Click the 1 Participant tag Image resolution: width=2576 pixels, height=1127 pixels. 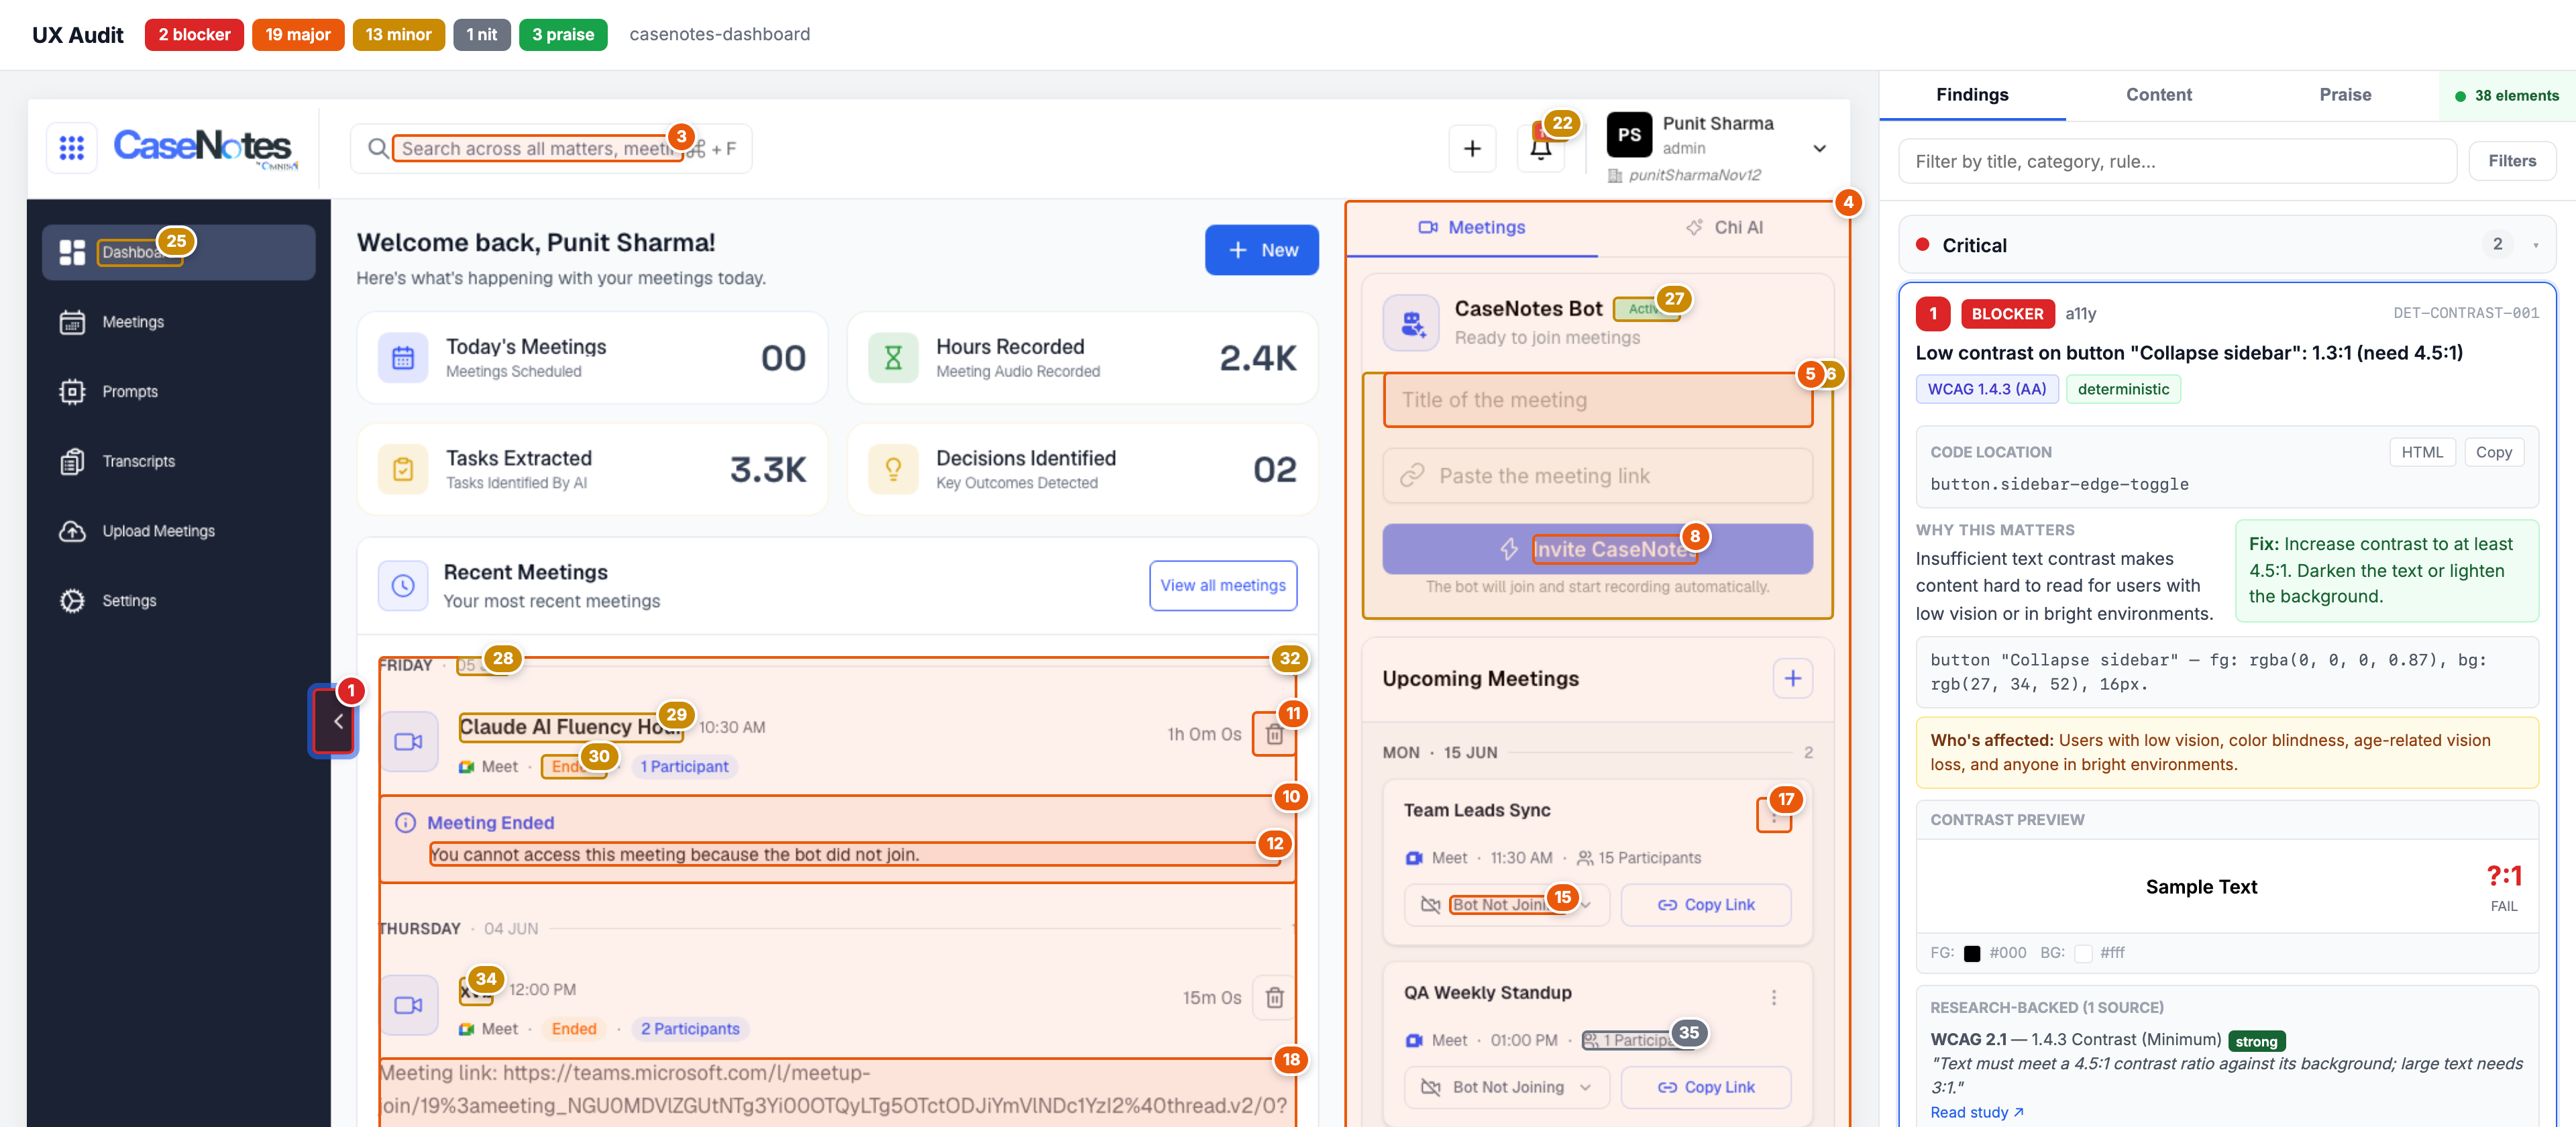coord(684,767)
